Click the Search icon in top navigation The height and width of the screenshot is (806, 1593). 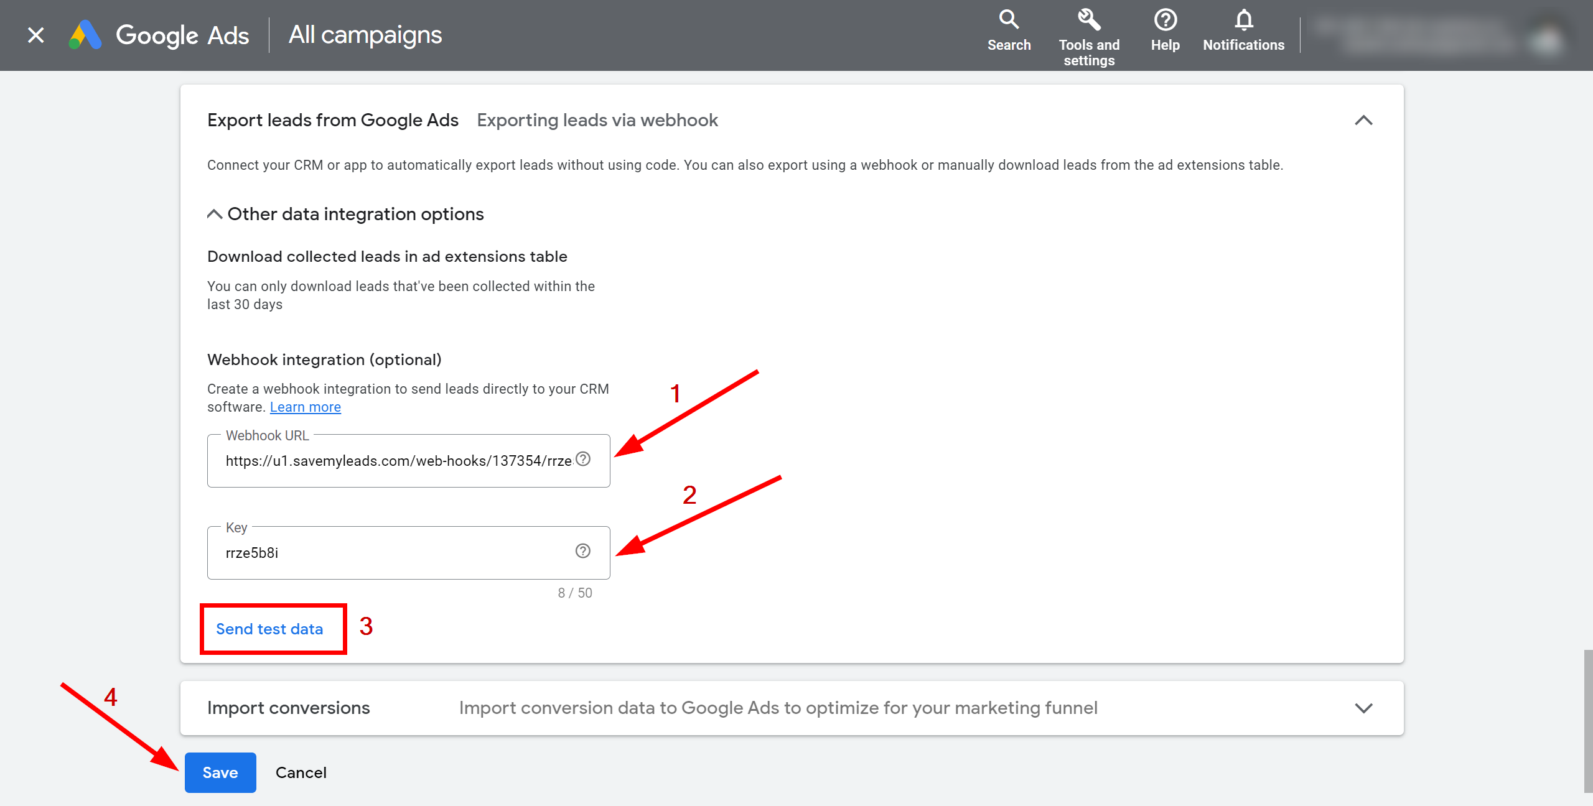pos(1008,19)
